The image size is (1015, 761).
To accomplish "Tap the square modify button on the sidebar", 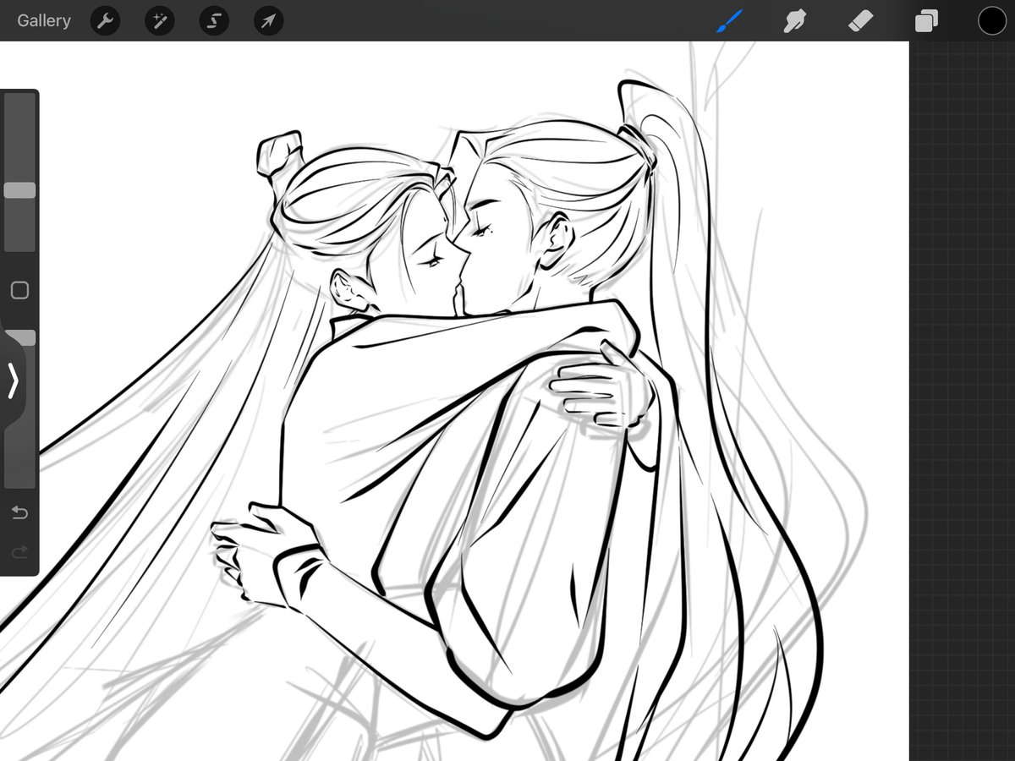I will point(19,291).
